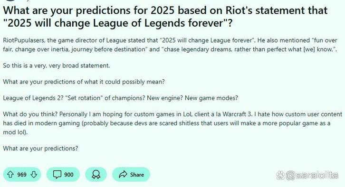Open the comments bubble icon
This screenshot has height=187, width=345.
(57, 175)
